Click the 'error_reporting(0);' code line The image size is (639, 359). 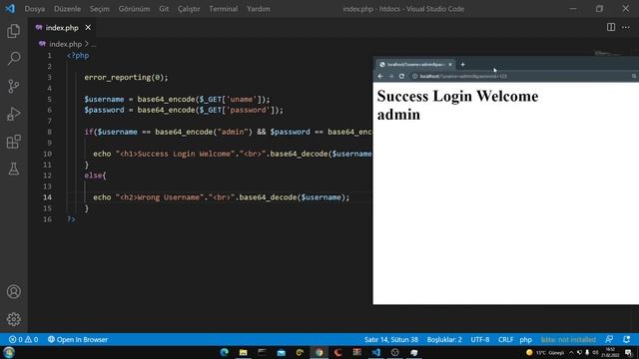click(126, 78)
